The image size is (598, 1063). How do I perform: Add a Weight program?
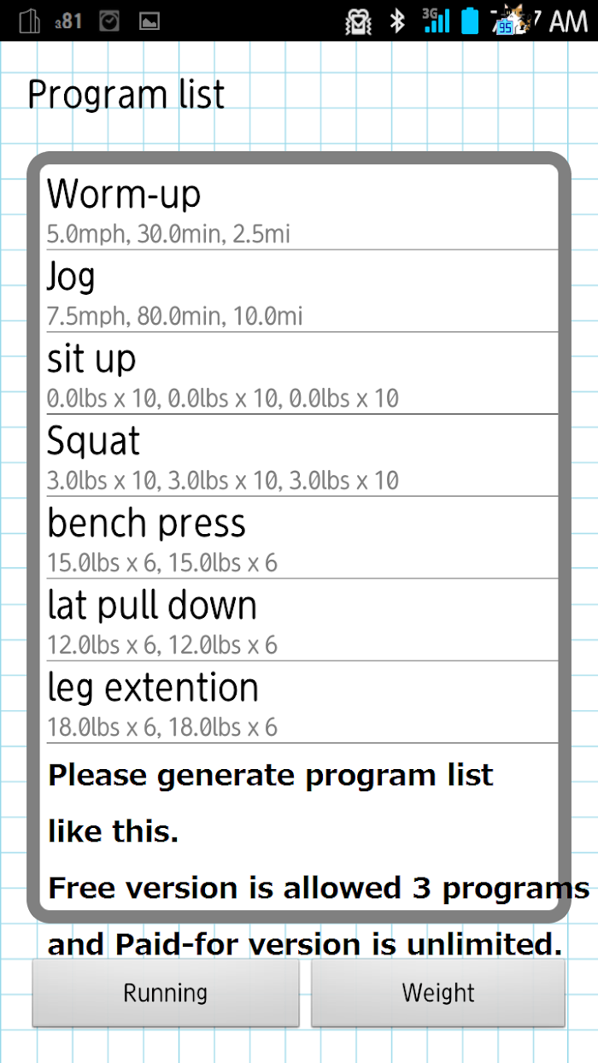[x=438, y=993]
